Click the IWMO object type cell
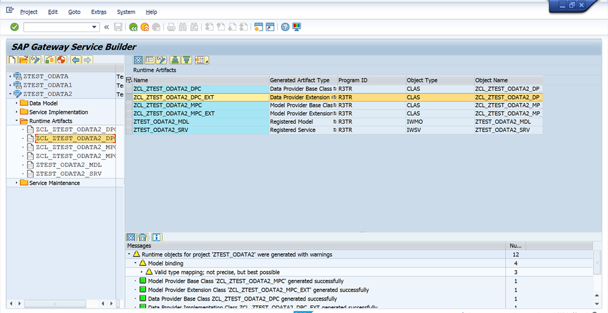 pyautogui.click(x=413, y=121)
